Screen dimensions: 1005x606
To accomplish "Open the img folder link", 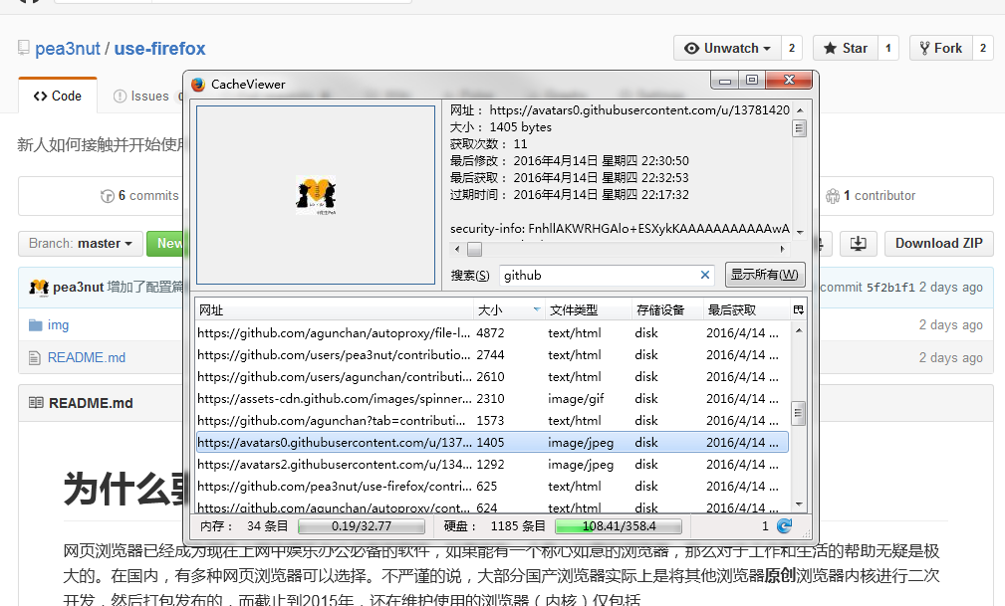I will tap(59, 325).
